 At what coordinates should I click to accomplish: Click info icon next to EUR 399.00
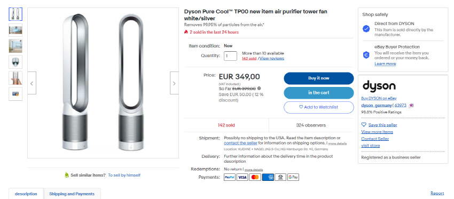click(x=259, y=89)
